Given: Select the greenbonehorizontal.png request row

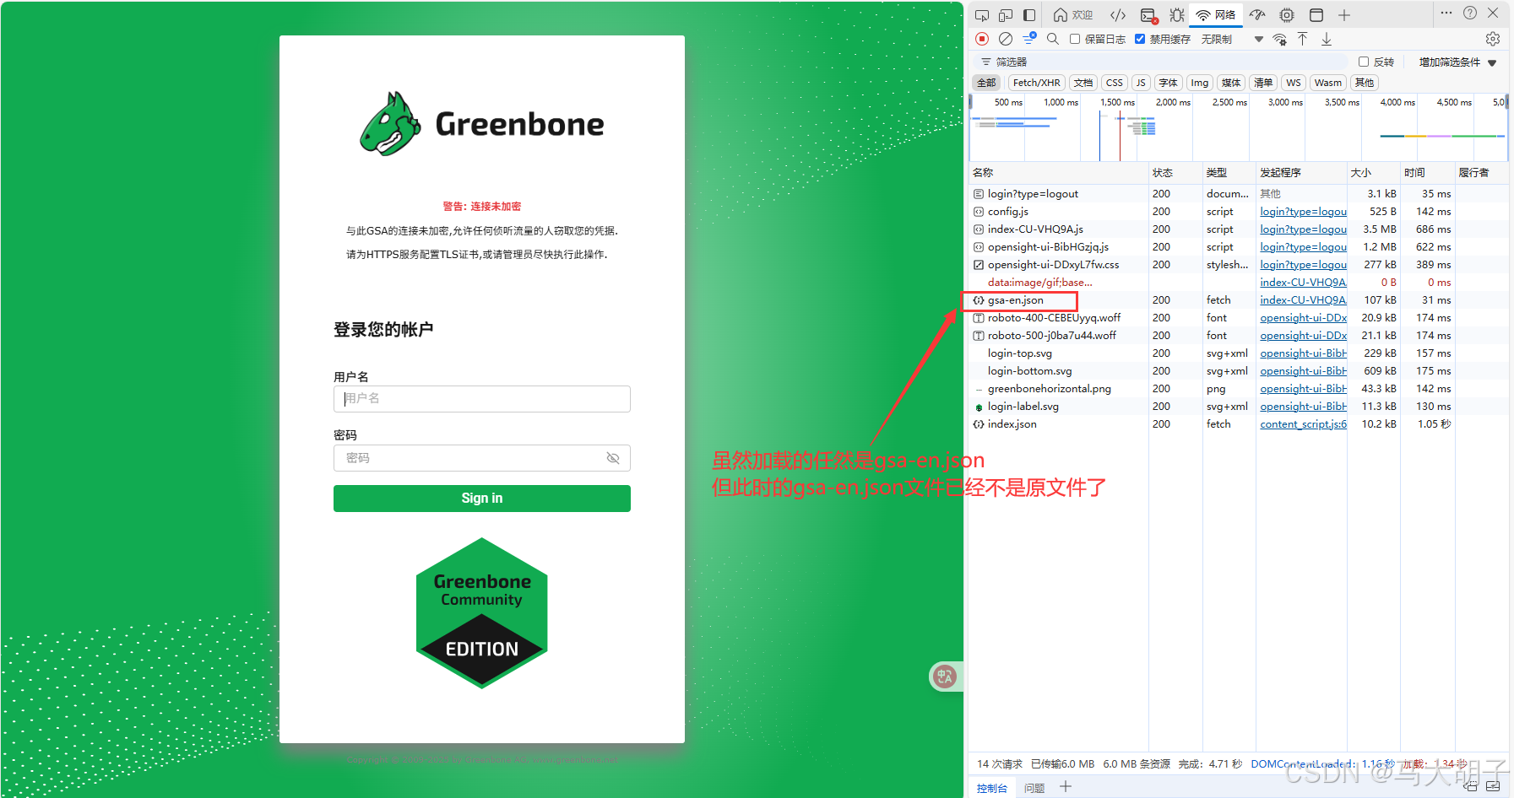Looking at the screenshot, I should 1238,389.
